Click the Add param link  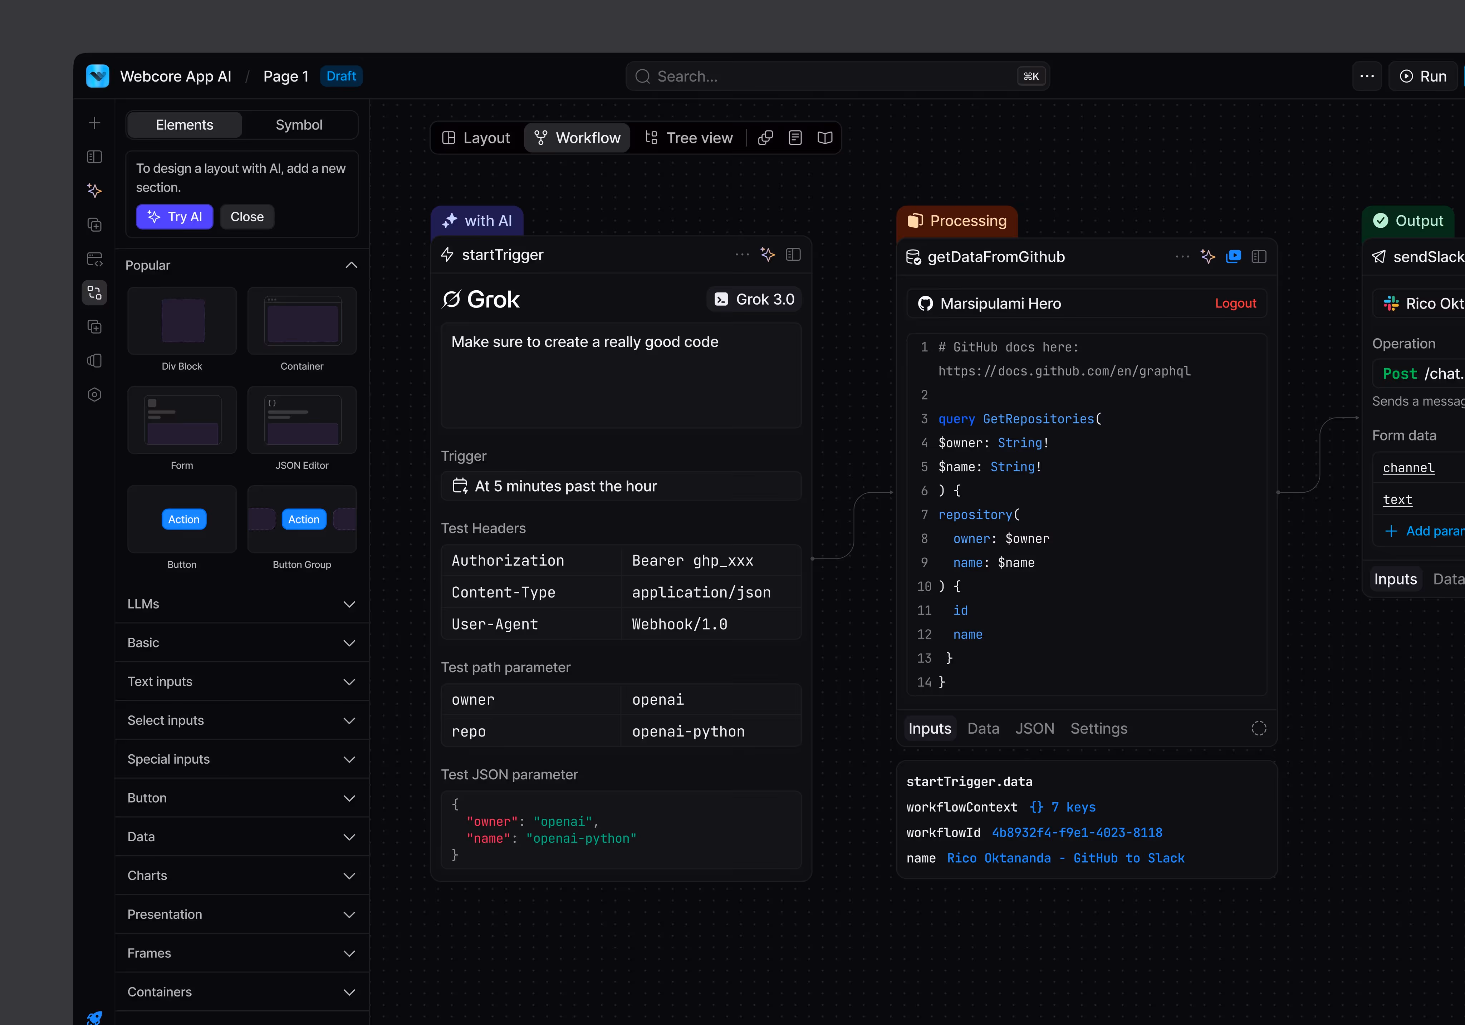tap(1434, 531)
